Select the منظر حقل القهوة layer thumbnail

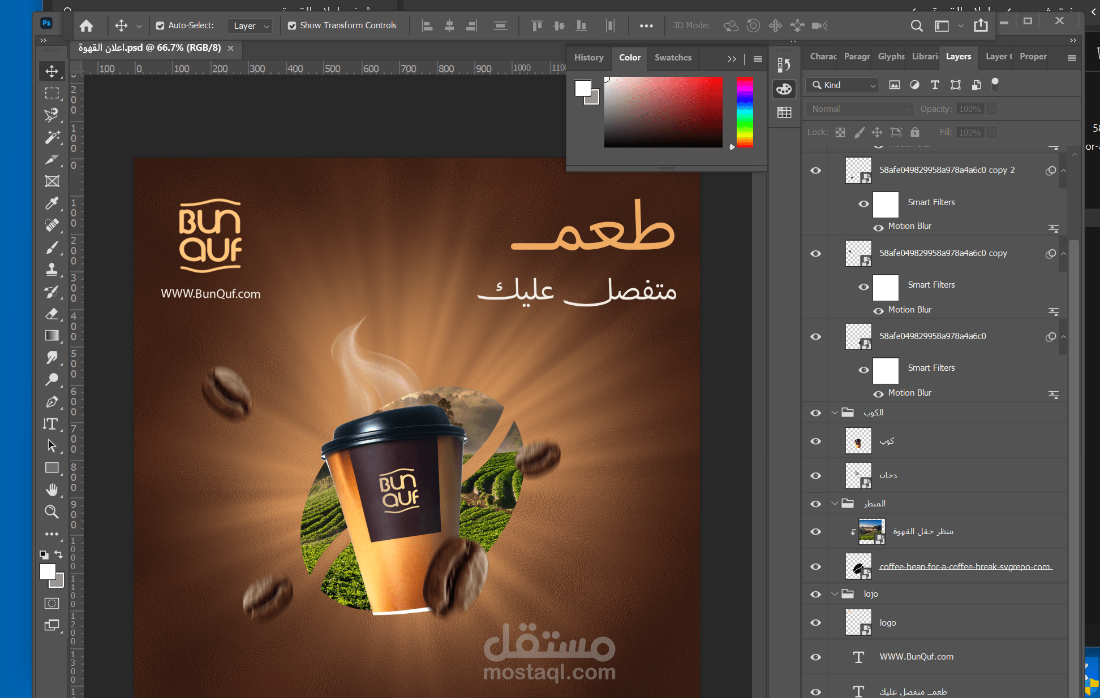pos(871,531)
